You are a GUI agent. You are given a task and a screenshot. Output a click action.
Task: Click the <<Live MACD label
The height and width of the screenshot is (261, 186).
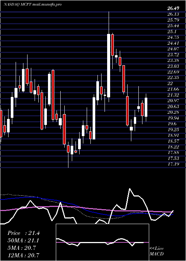pyautogui.click(x=157, y=251)
